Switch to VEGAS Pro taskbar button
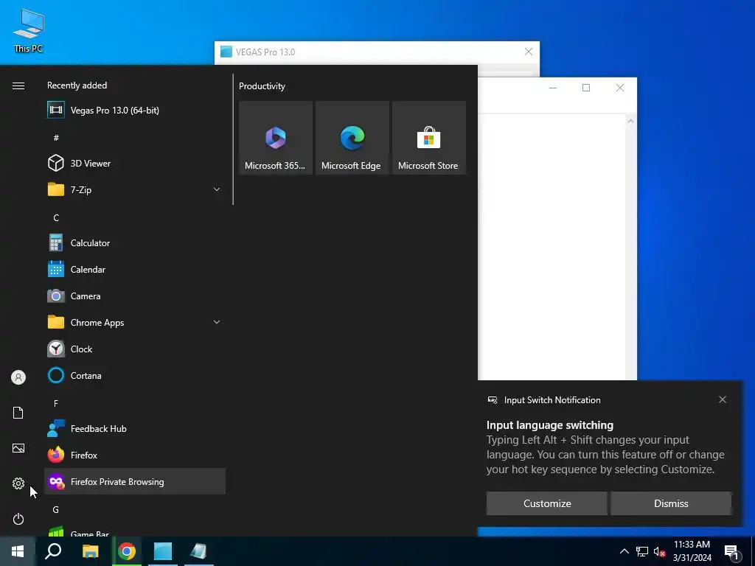The image size is (755, 566). pos(163,551)
